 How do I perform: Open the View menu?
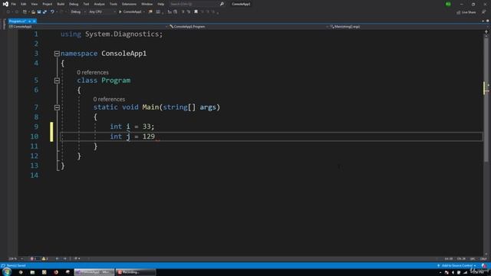coord(34,4)
